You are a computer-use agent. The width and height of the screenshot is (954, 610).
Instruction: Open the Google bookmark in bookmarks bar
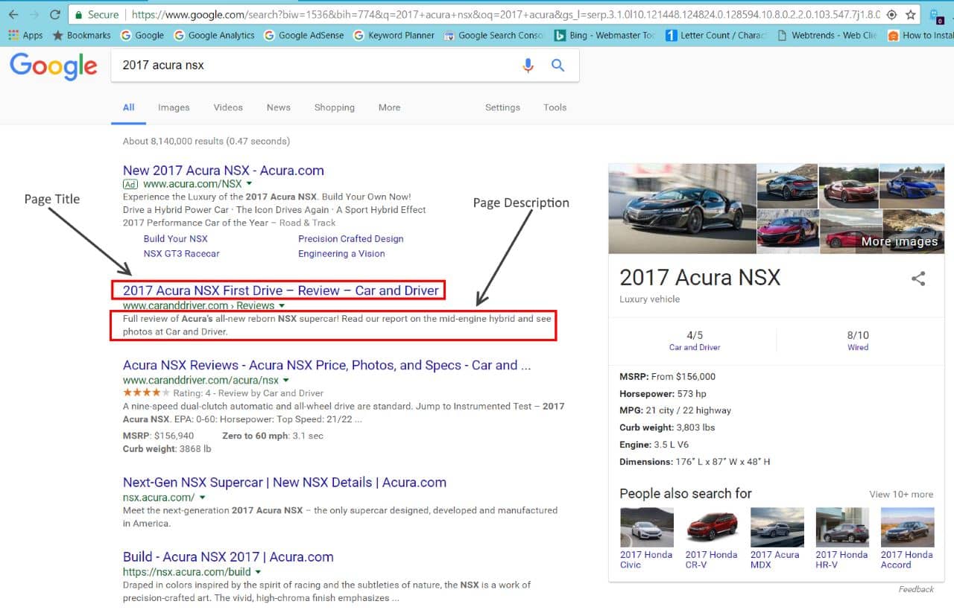pyautogui.click(x=142, y=35)
